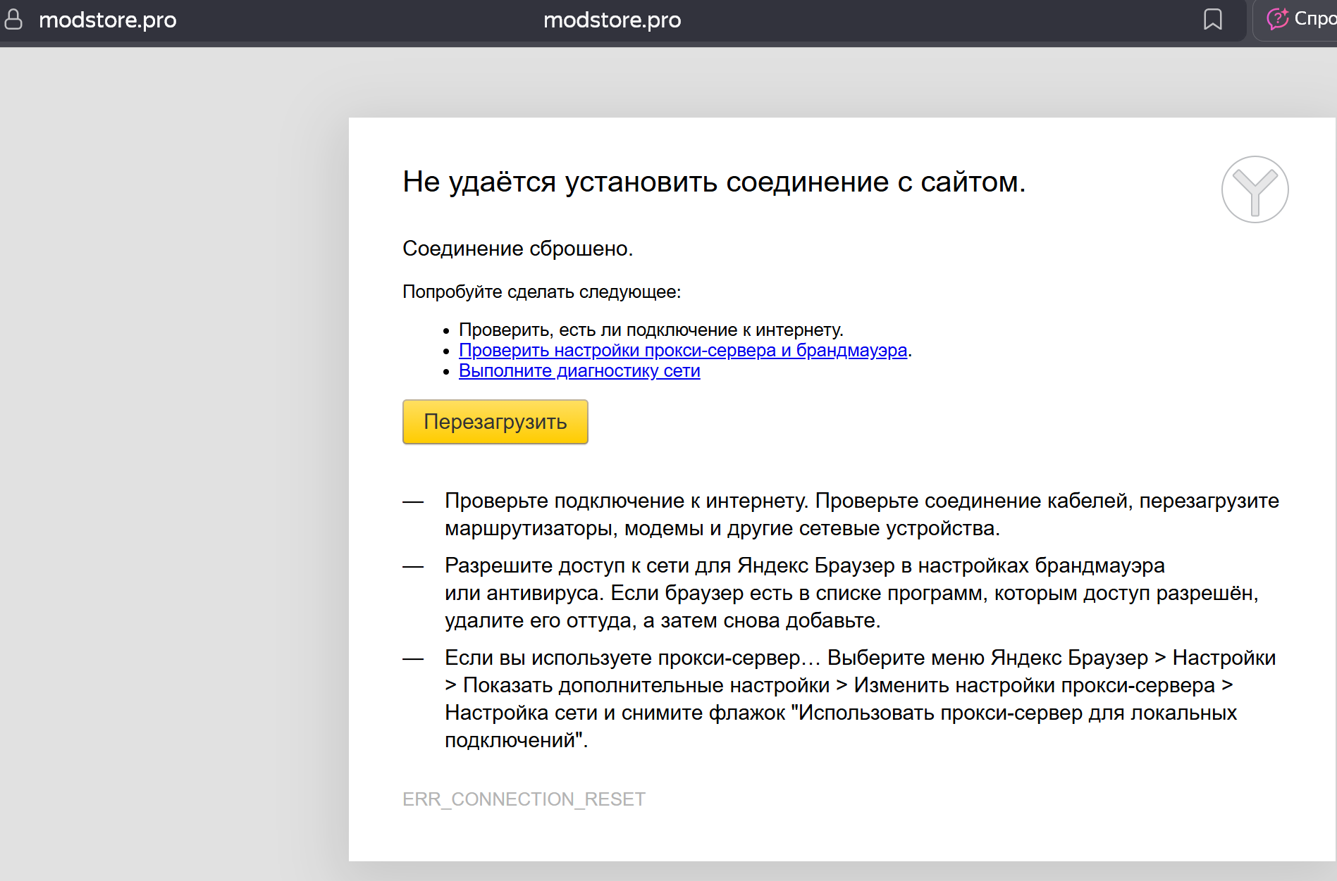
Task: Click the Соединение сброшено message
Action: coord(517,249)
